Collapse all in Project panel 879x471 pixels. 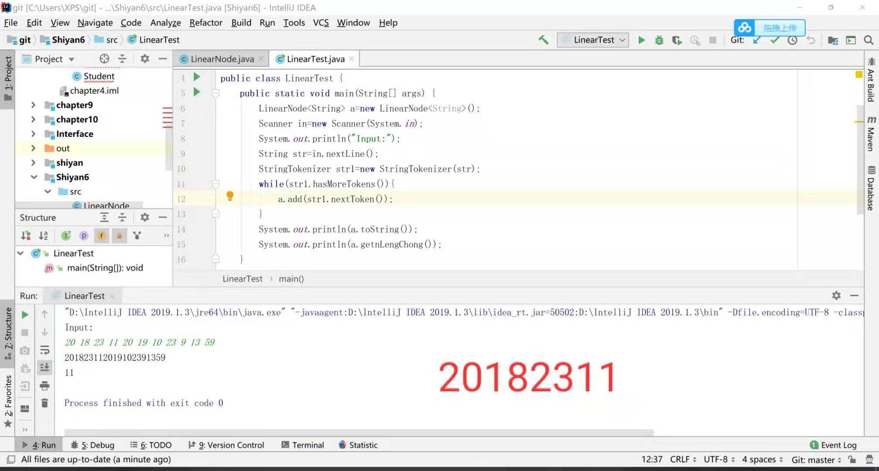tap(122, 59)
